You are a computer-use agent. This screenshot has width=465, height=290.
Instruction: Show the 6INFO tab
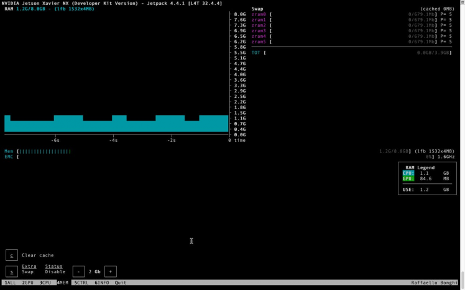click(101, 283)
